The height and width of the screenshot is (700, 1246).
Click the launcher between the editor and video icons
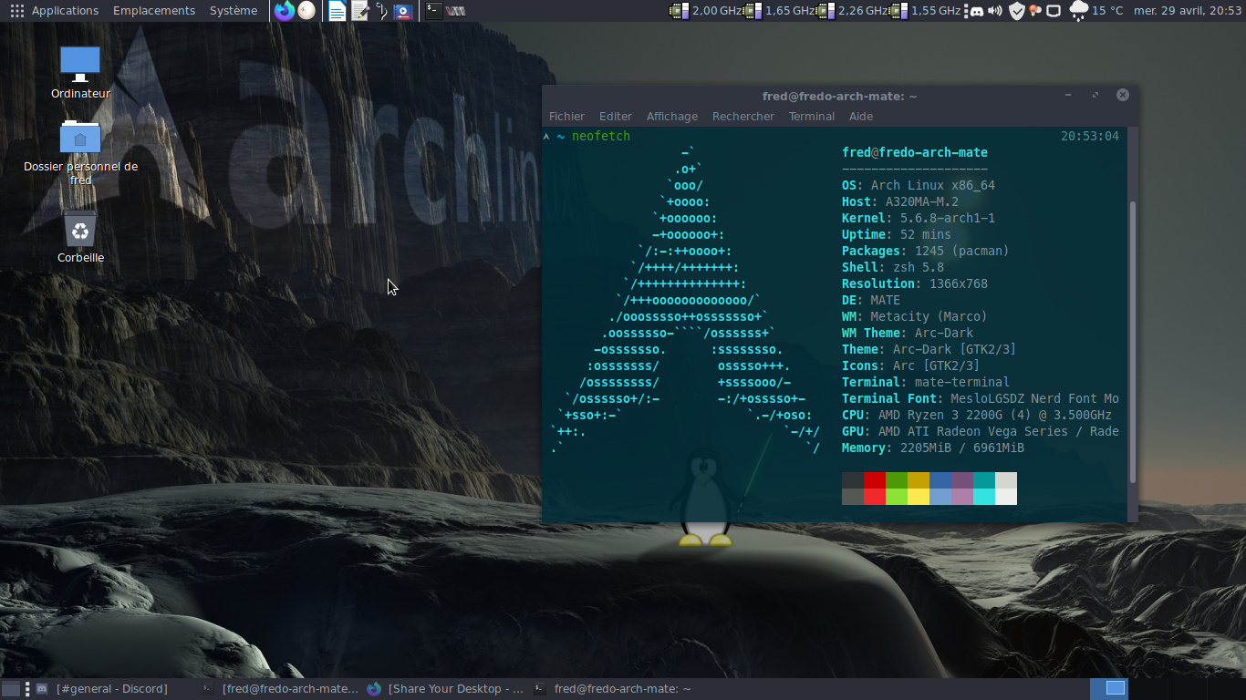381,11
